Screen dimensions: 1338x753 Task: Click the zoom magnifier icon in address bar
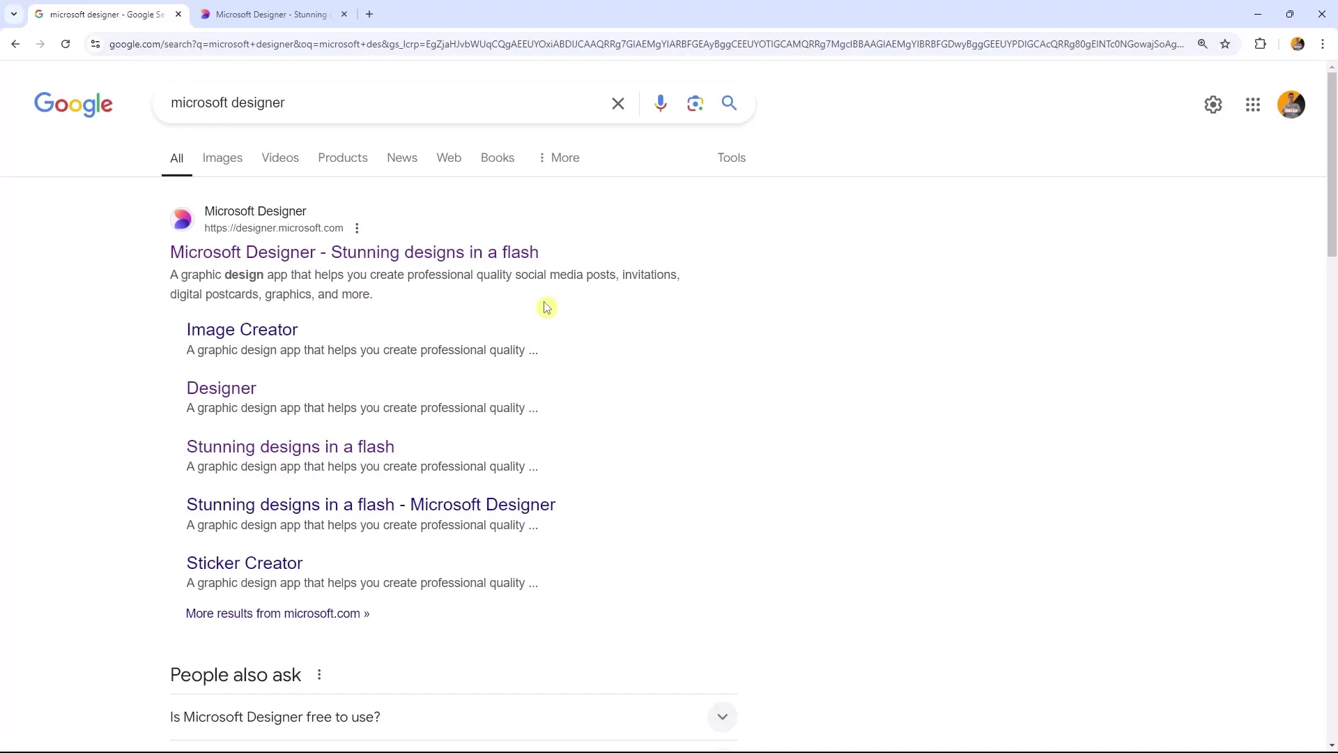pos(1202,44)
